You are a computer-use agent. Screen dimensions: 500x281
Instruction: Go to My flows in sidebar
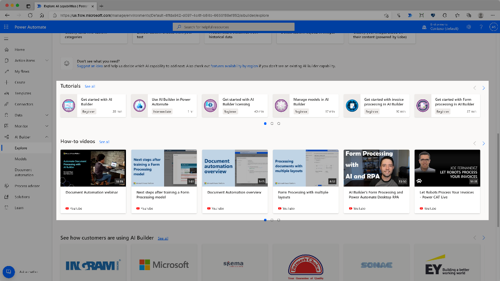[22, 71]
